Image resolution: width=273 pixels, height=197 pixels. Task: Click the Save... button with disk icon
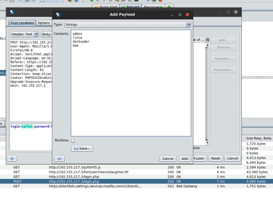(82, 148)
